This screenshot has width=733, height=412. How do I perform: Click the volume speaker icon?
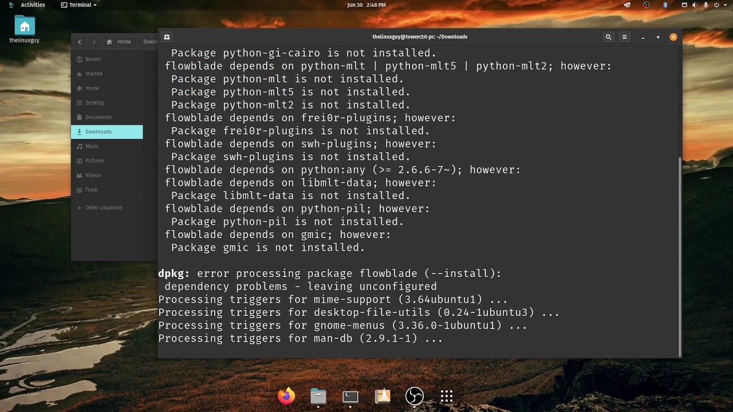[x=695, y=5]
